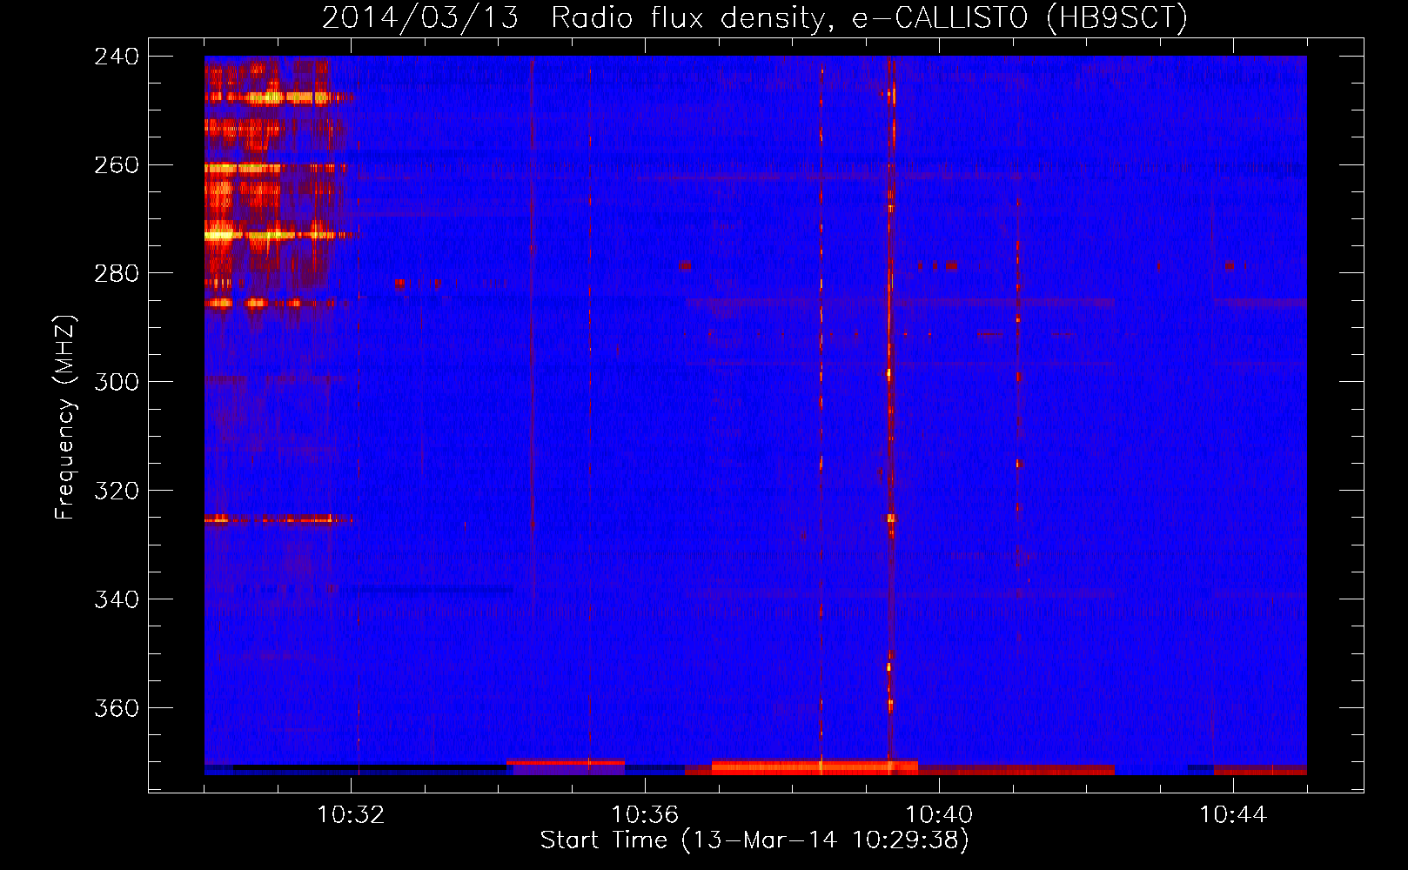Click the 340 frequency tick label
Image resolution: width=1408 pixels, height=870 pixels.
coord(117,600)
